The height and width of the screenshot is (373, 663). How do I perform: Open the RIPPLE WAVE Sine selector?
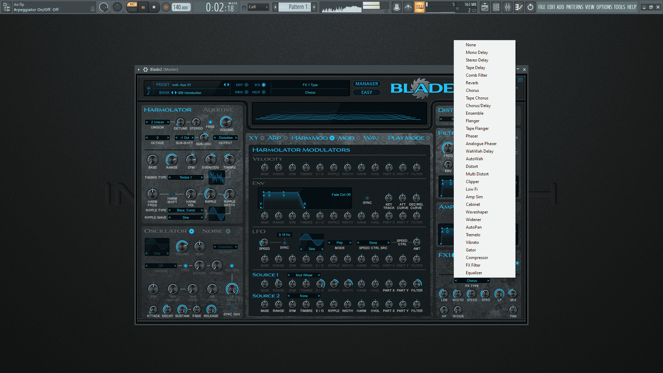click(x=186, y=218)
